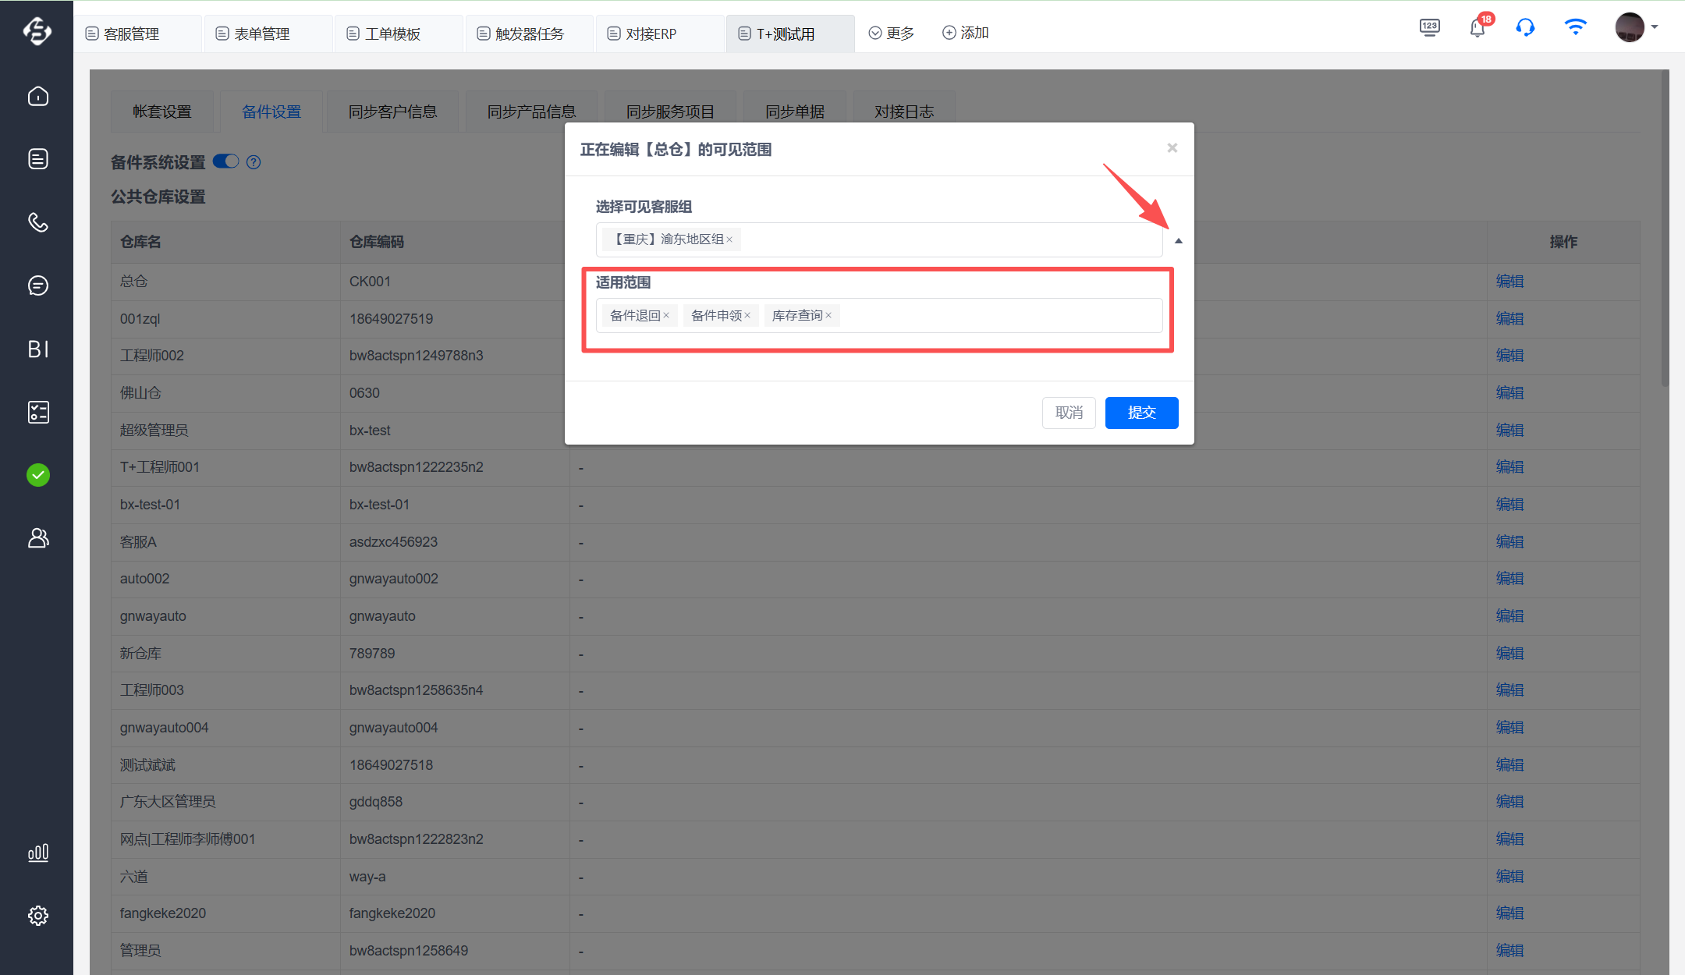Open the settings gear in sidebar
The image size is (1685, 975).
37,915
